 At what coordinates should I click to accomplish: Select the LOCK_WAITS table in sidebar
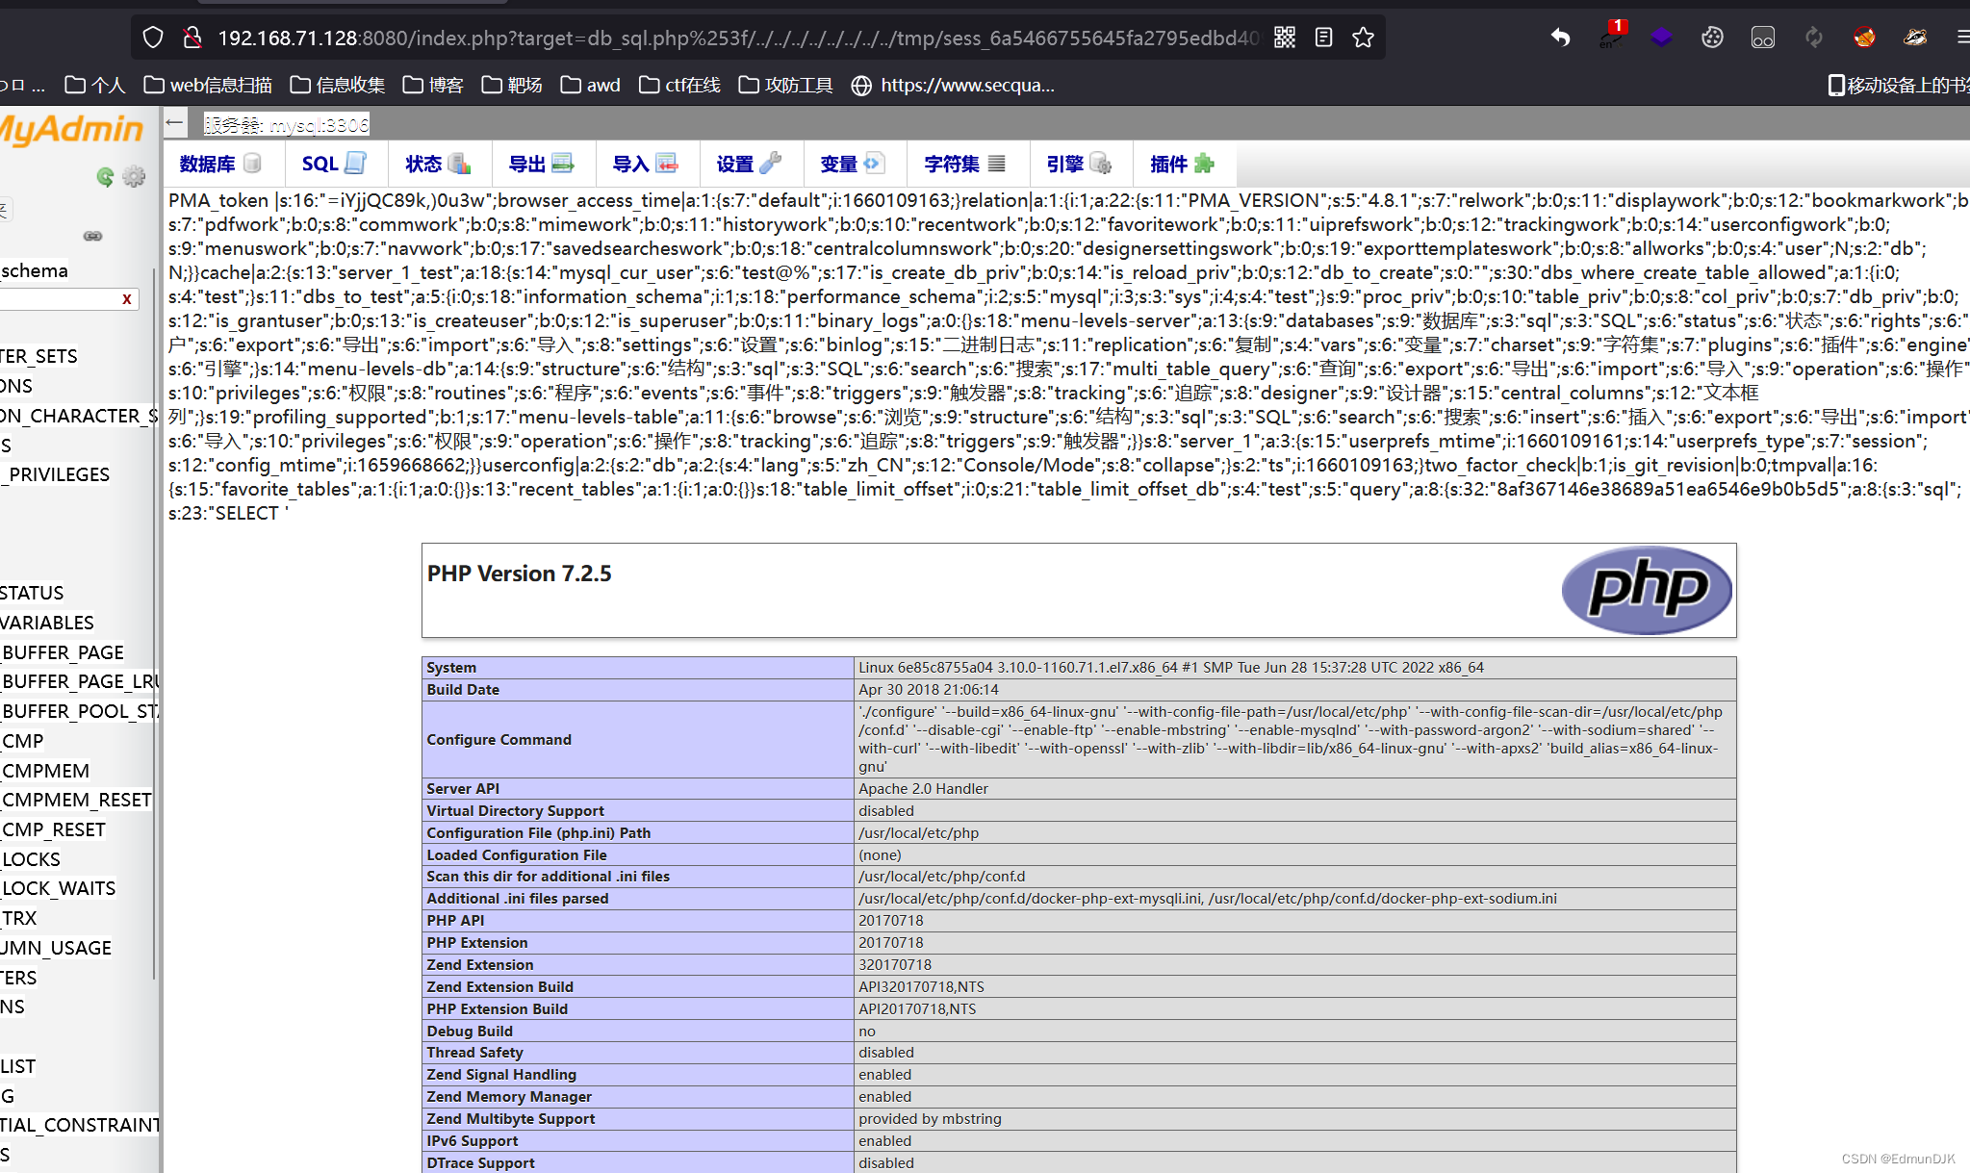point(59,888)
